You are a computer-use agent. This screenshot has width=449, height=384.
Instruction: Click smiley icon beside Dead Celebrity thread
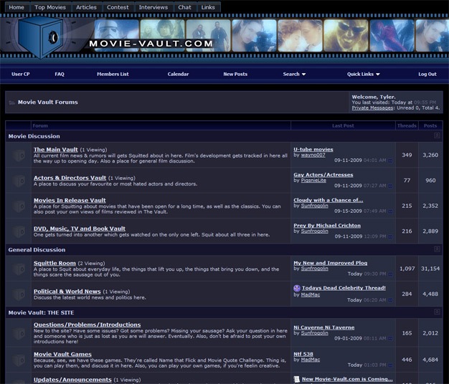(x=297, y=288)
